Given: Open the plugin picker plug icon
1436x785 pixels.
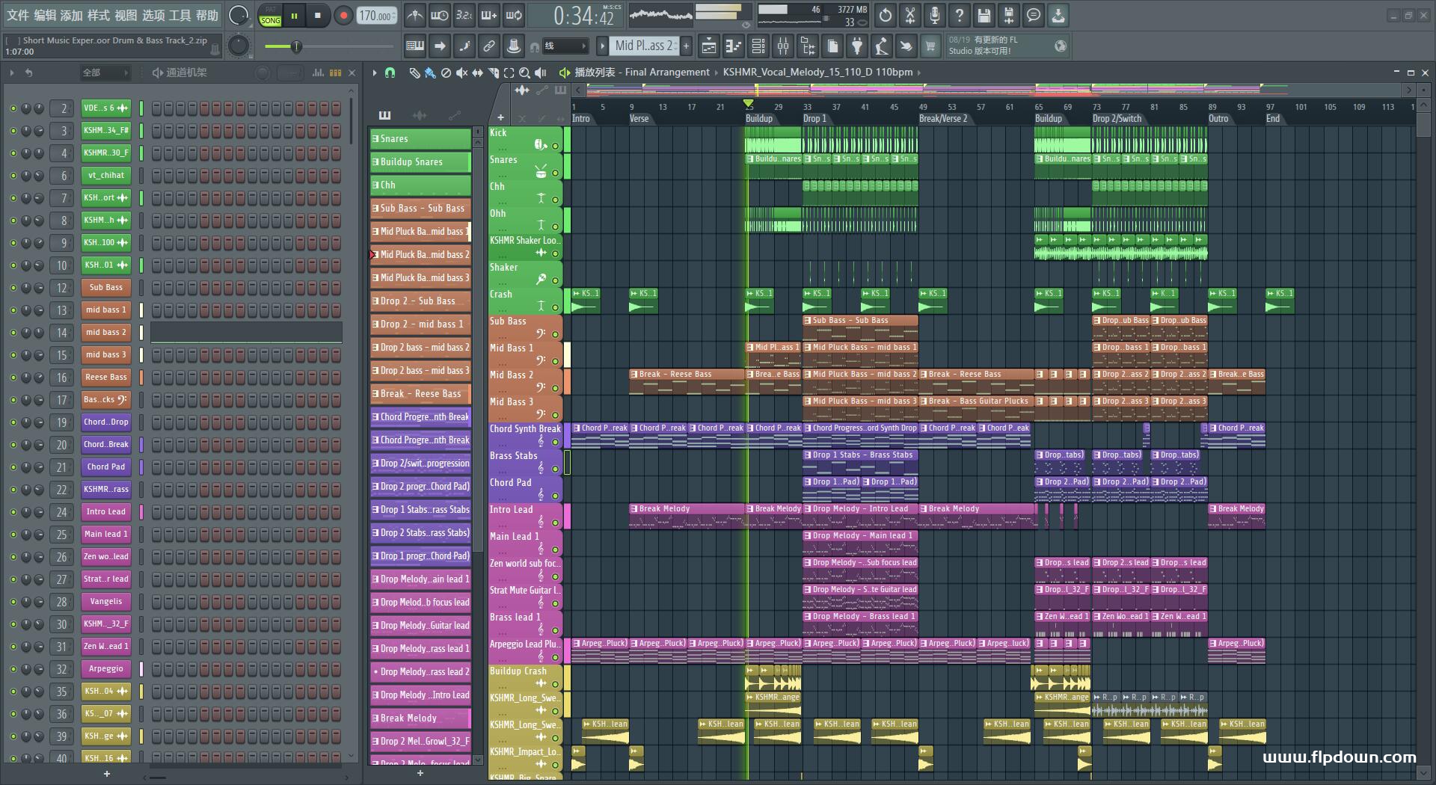Looking at the screenshot, I should [x=857, y=46].
